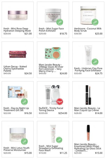
Task: View the Enamored Lip Gloss Stick photo
Action: 88,133
